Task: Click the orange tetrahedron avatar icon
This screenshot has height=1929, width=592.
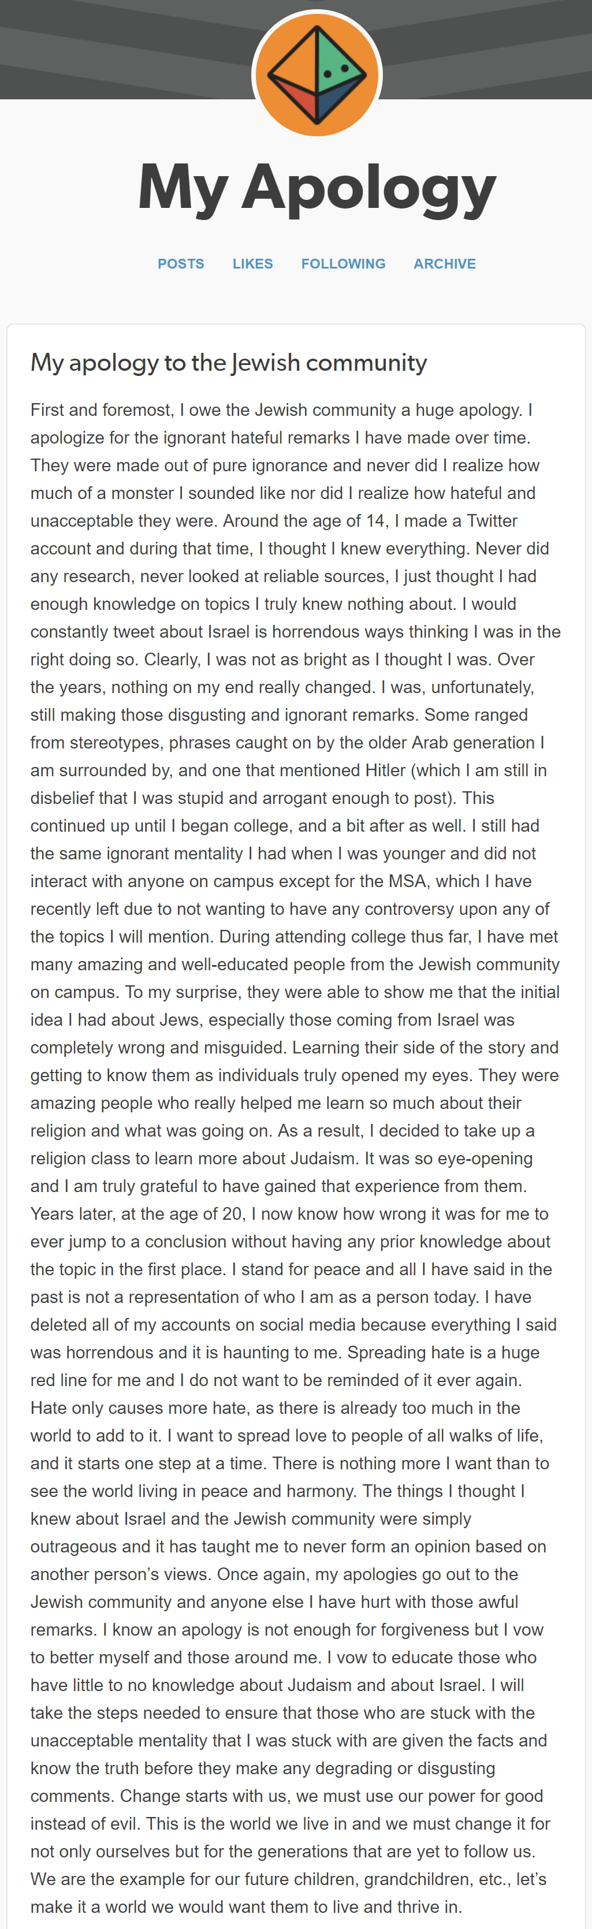Action: 317,75
